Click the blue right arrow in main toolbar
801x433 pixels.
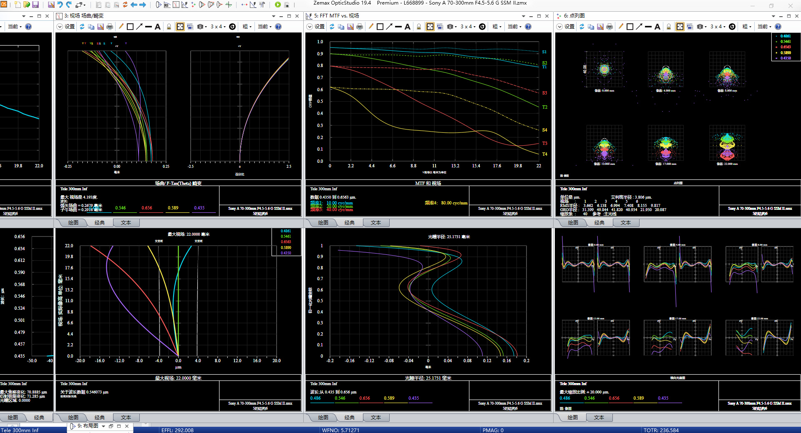tap(143, 5)
